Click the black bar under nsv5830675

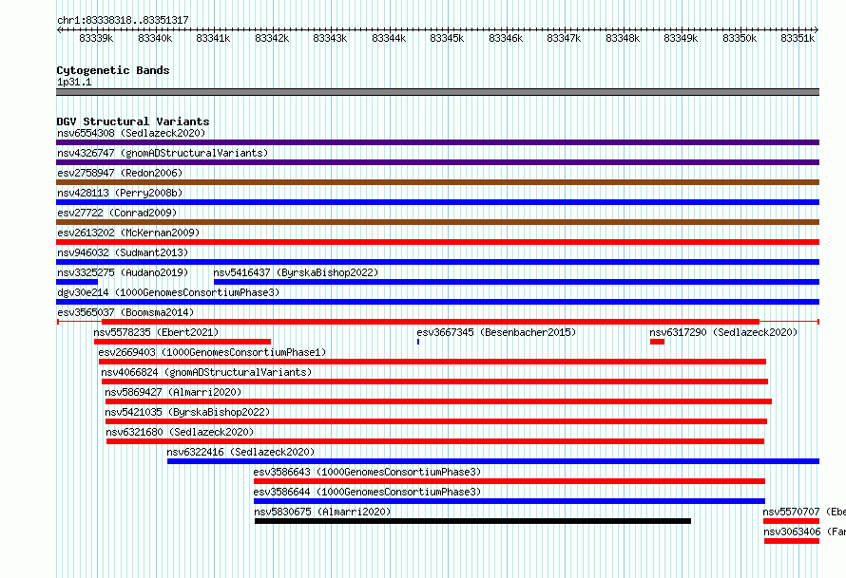click(x=472, y=521)
